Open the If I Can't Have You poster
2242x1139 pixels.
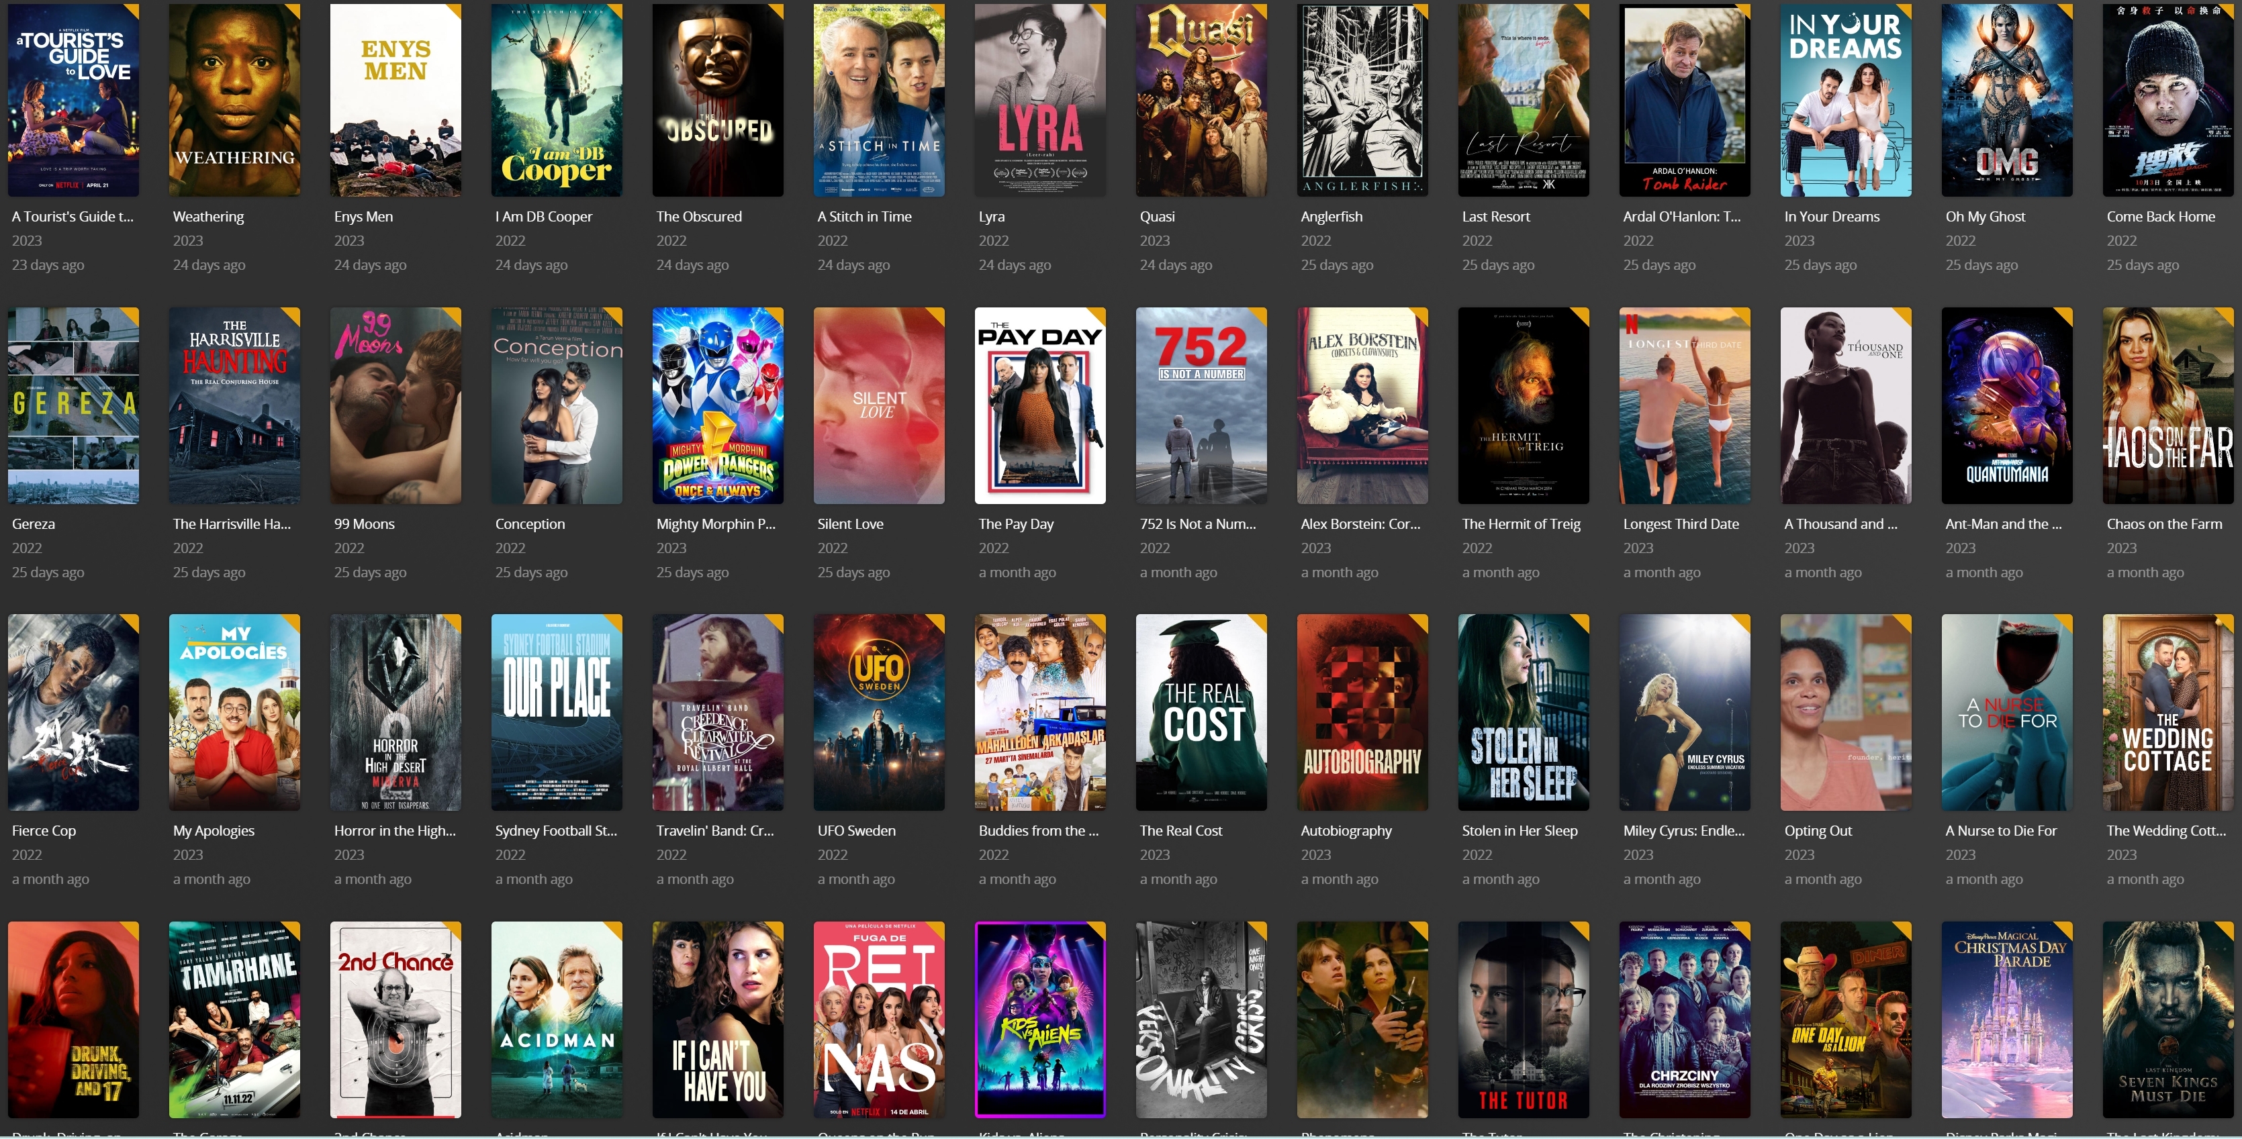(x=718, y=1020)
